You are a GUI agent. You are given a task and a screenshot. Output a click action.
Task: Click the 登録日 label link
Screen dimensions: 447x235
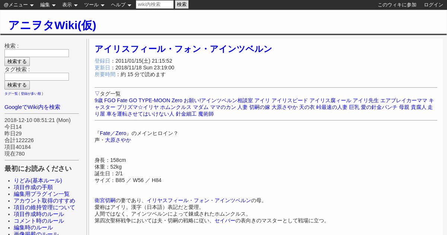coord(102,61)
